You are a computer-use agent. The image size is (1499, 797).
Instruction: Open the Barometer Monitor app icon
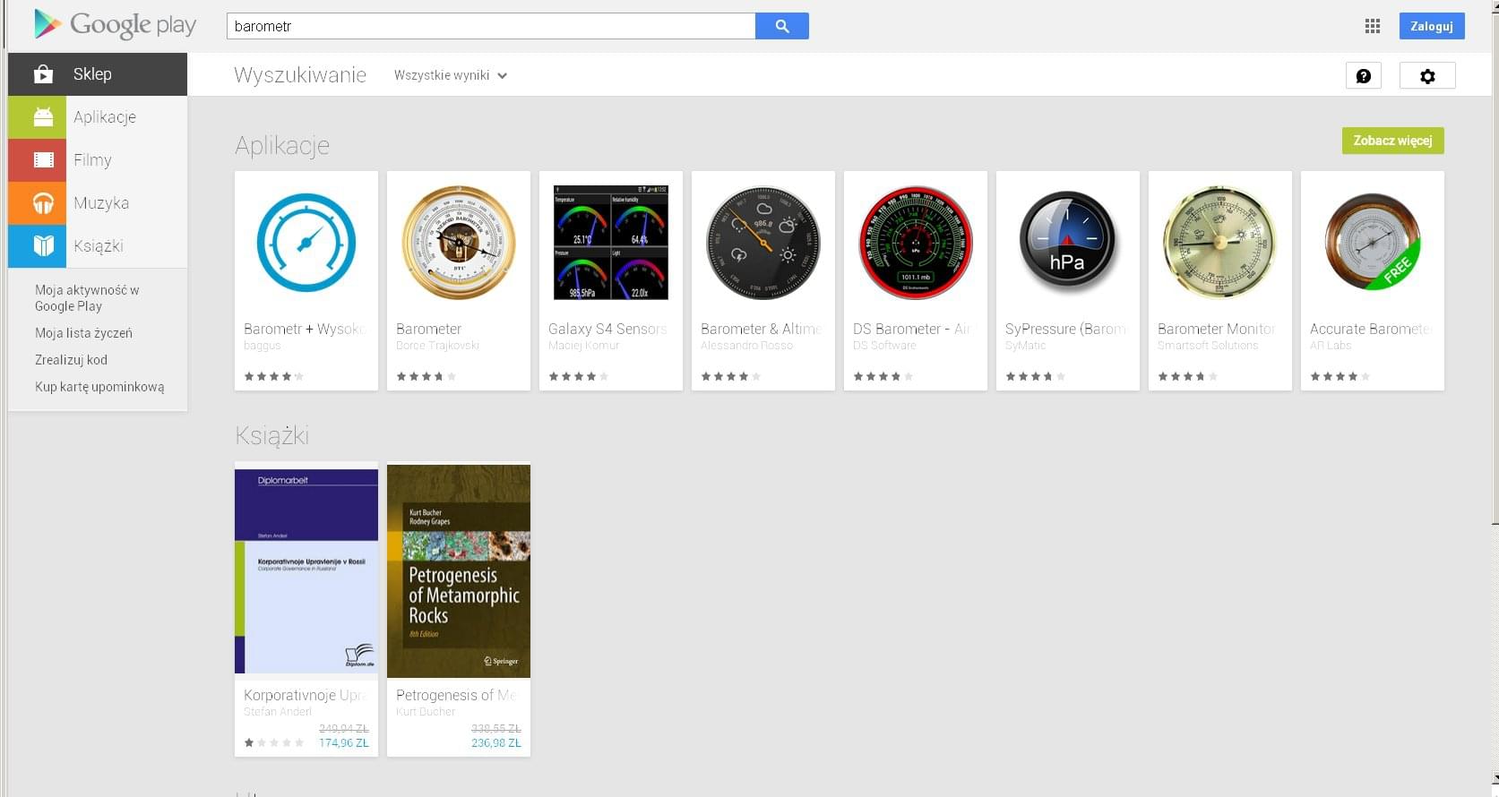coord(1220,243)
